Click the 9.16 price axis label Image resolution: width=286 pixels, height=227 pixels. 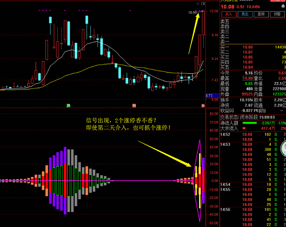pyautogui.click(x=215, y=35)
